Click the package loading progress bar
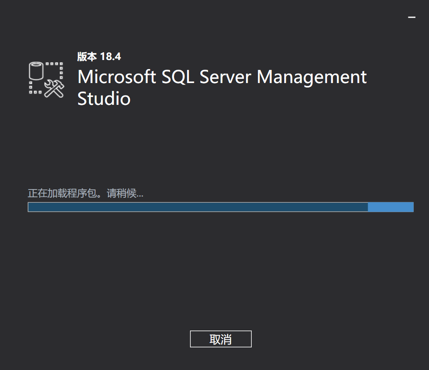Image resolution: width=429 pixels, height=370 pixels. point(220,207)
